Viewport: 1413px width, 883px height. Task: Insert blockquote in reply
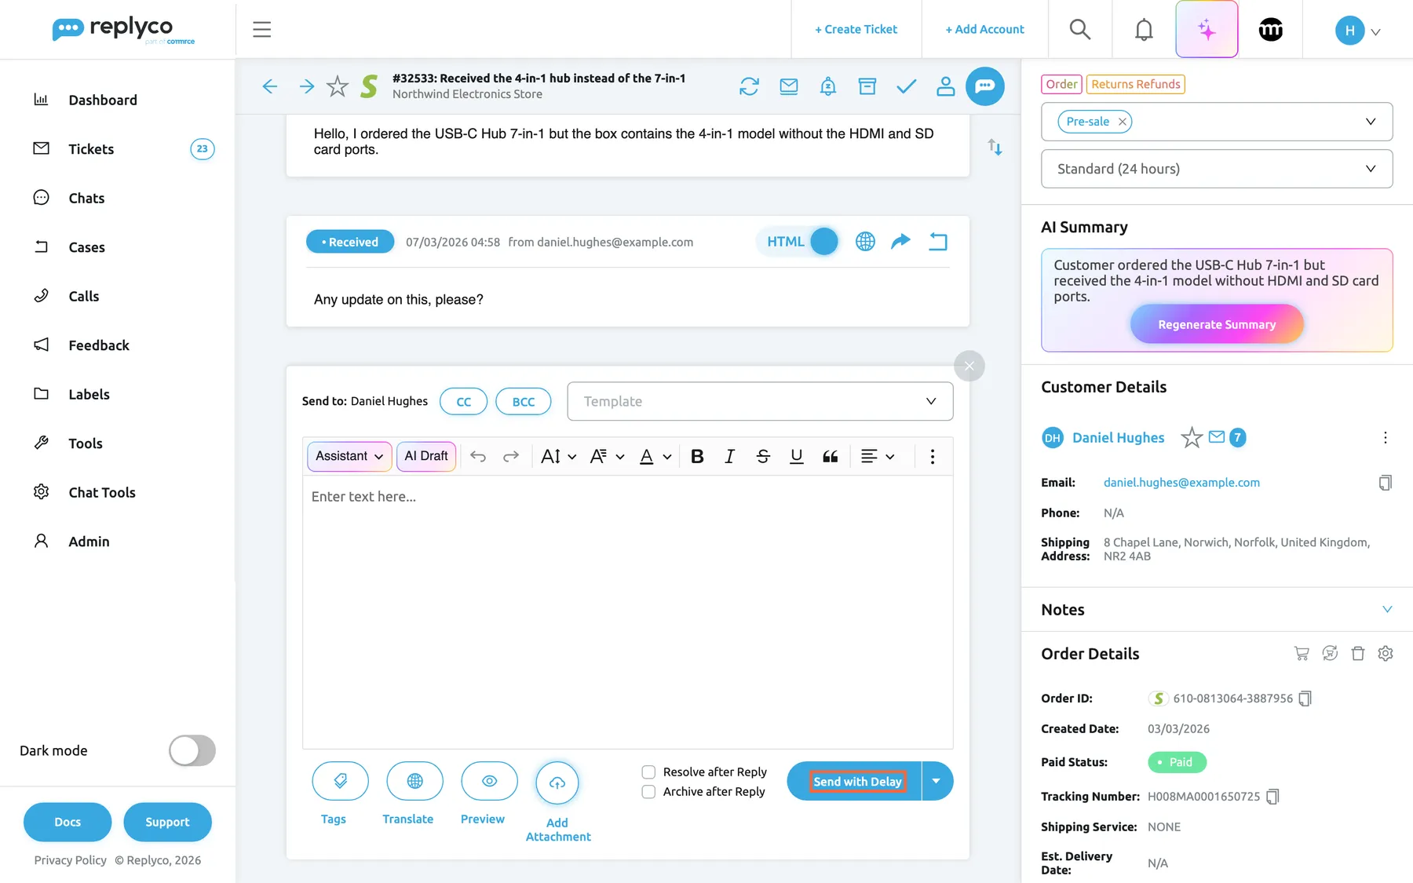pyautogui.click(x=830, y=457)
